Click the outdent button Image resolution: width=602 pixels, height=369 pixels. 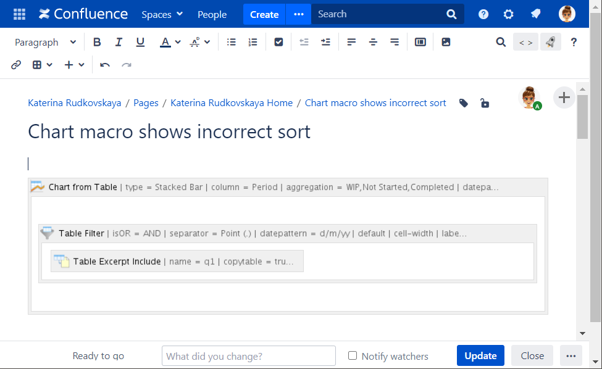click(304, 42)
